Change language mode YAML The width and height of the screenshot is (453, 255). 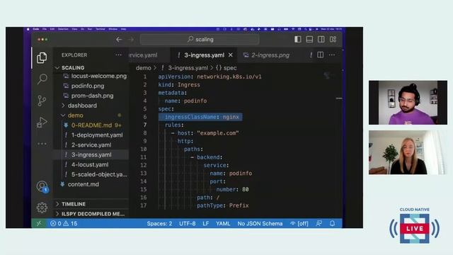click(223, 224)
